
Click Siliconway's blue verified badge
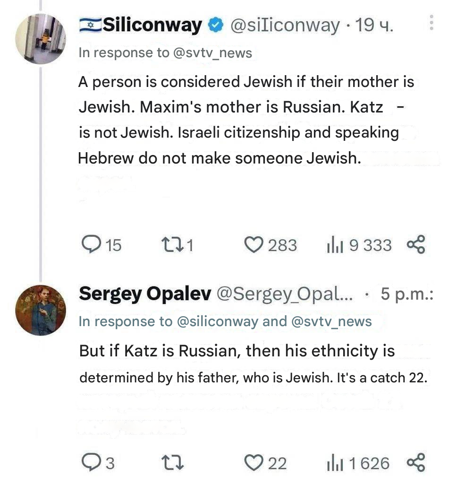(216, 26)
